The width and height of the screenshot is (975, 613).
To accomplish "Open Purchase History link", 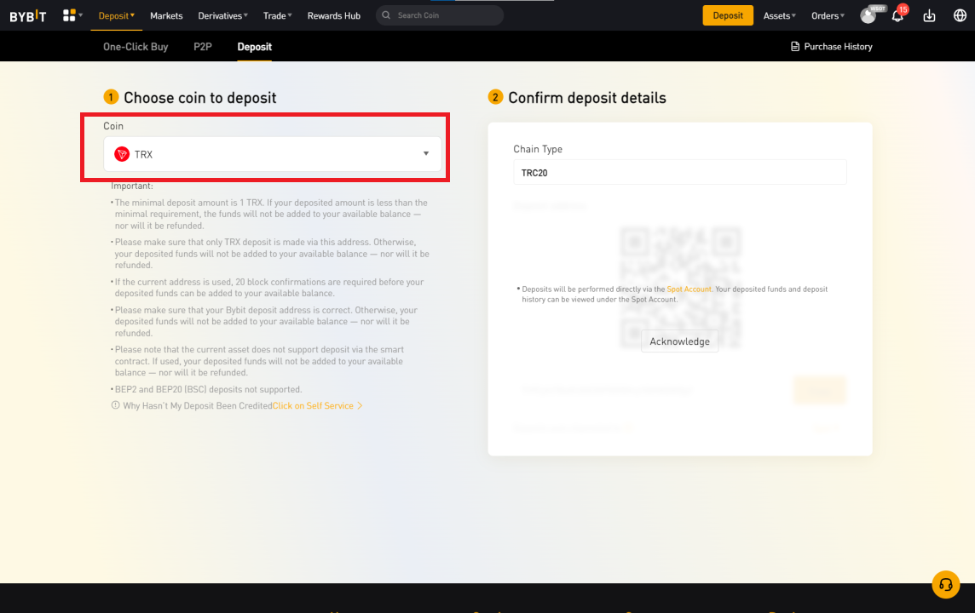I will pyautogui.click(x=838, y=47).
